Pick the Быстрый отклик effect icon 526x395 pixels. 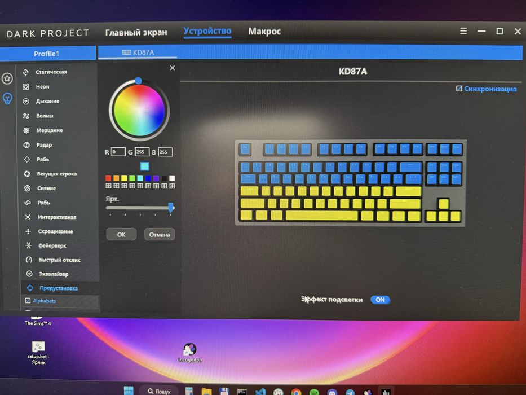click(29, 260)
